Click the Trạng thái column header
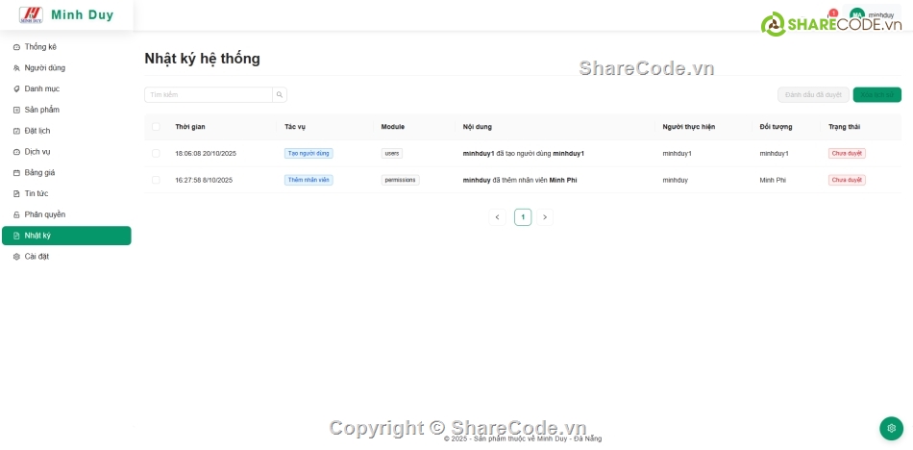 tap(845, 127)
